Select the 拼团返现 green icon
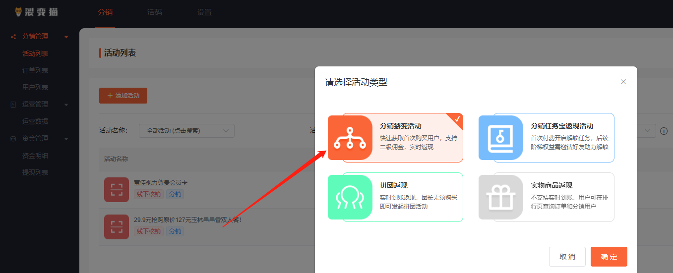The height and width of the screenshot is (273, 673). pos(350,197)
